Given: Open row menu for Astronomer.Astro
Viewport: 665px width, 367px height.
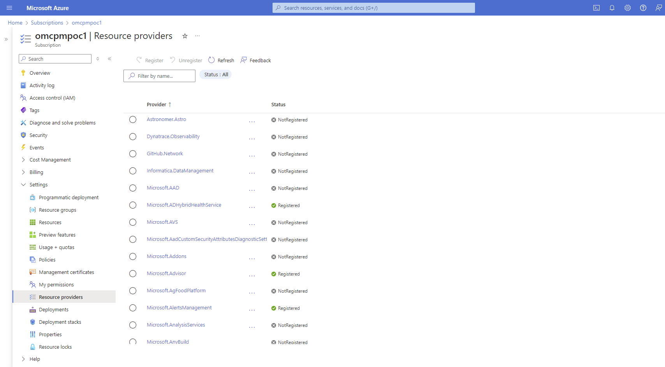Looking at the screenshot, I should point(252,121).
